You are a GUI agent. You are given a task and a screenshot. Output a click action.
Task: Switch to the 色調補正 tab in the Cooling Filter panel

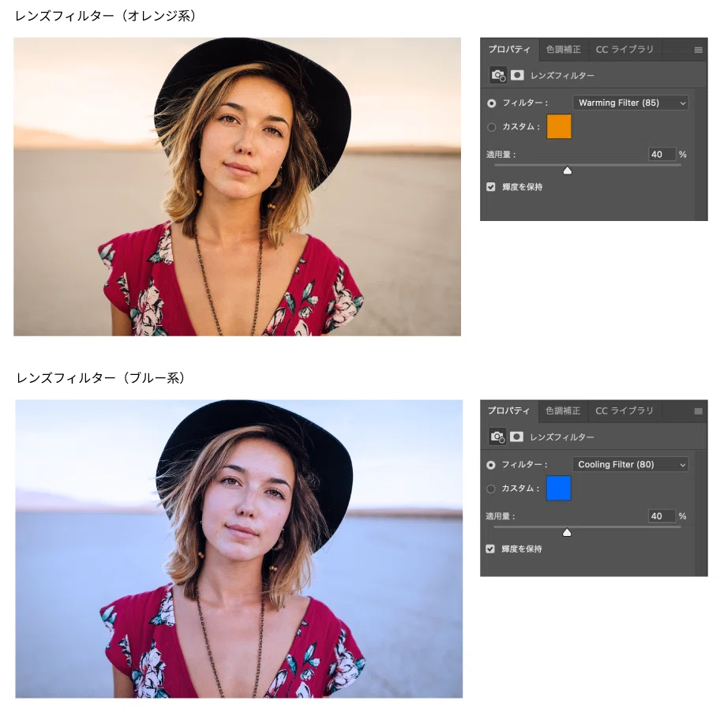pyautogui.click(x=563, y=410)
